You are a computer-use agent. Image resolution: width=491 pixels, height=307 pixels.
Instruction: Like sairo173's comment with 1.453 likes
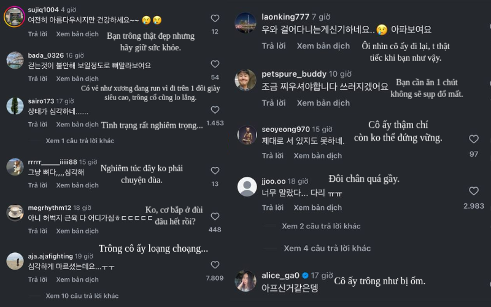pyautogui.click(x=215, y=110)
